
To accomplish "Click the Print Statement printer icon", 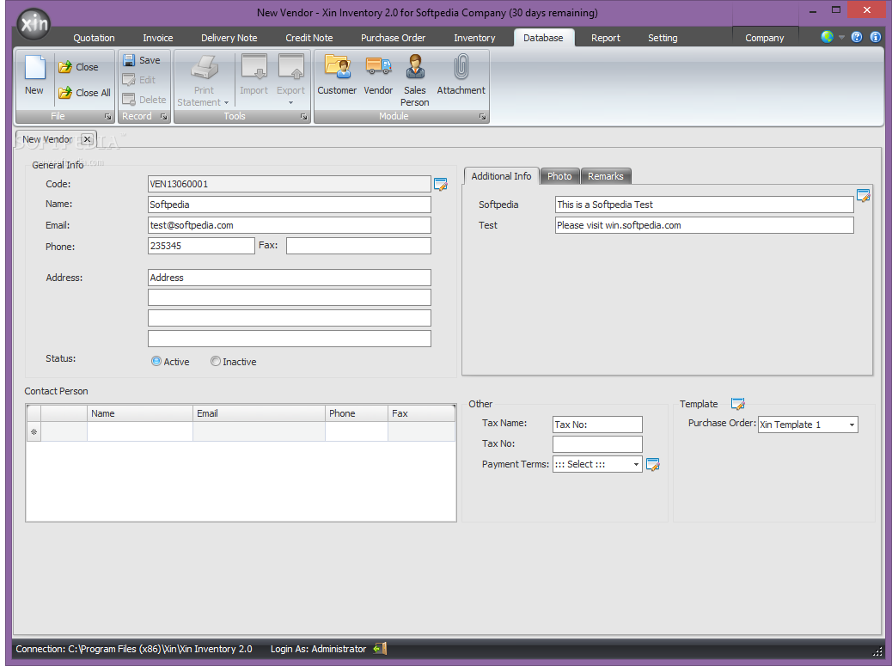I will pyautogui.click(x=205, y=67).
